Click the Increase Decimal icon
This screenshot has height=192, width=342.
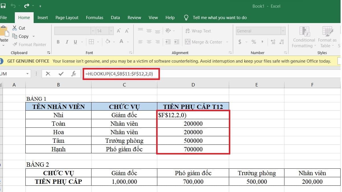[273, 42]
